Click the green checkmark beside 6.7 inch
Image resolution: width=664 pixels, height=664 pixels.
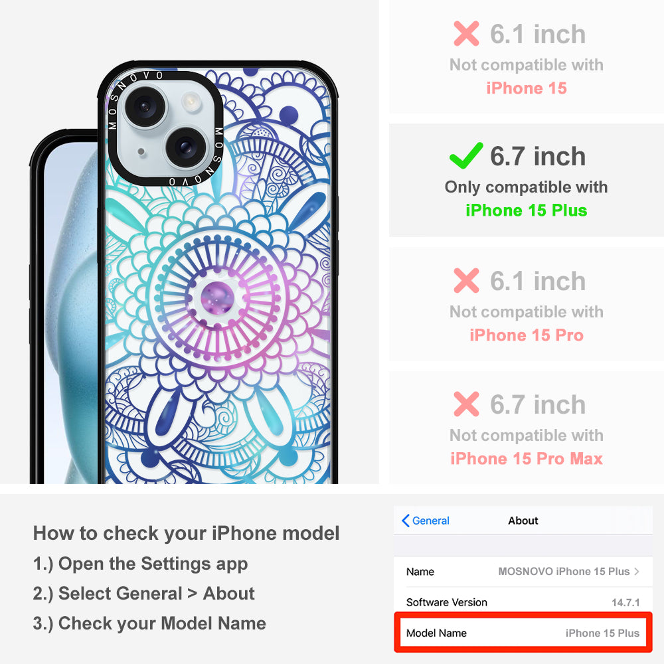click(x=466, y=155)
